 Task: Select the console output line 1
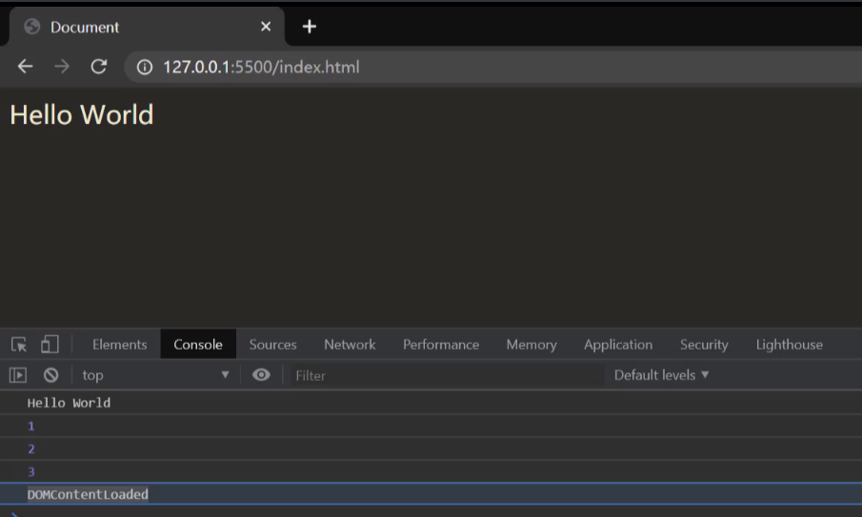point(431,426)
